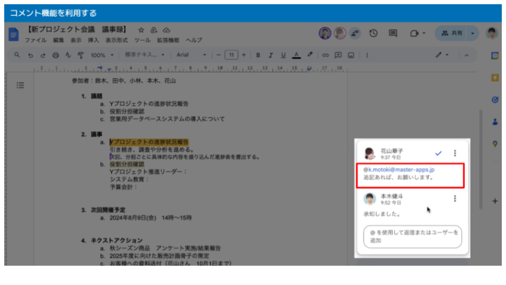The height and width of the screenshot is (285, 506).
Task: Open the 表示形式 menu
Action: [116, 41]
